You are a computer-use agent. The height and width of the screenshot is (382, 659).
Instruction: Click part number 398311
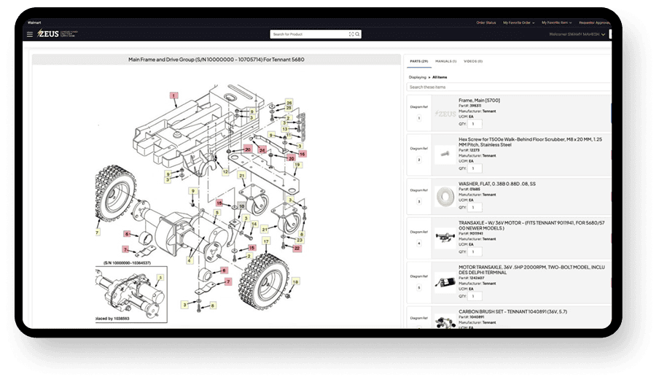coord(475,106)
